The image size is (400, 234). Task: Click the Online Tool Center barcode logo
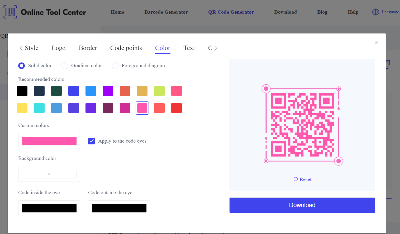(x=10, y=12)
